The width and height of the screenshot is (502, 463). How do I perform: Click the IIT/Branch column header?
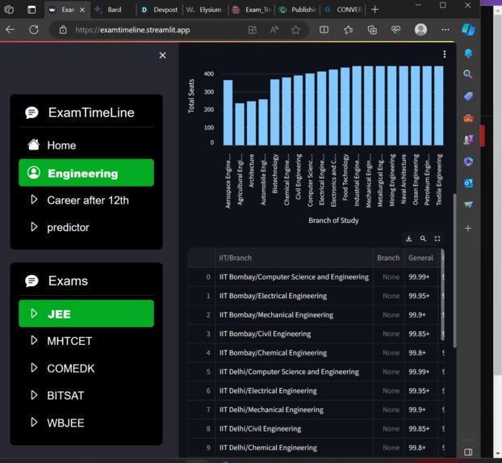pyautogui.click(x=294, y=258)
